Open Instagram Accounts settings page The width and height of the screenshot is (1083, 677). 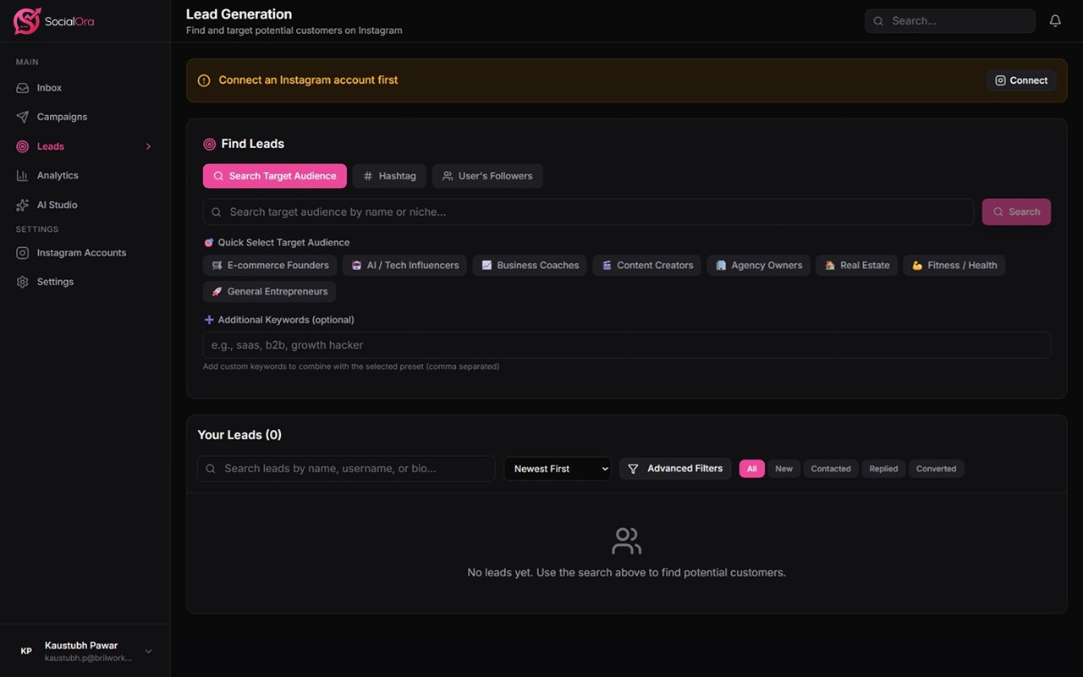pyautogui.click(x=81, y=252)
